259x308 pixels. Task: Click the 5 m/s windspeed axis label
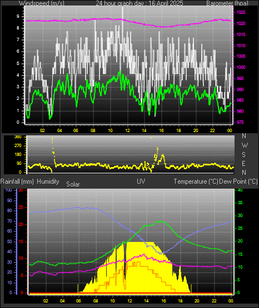(18, 63)
